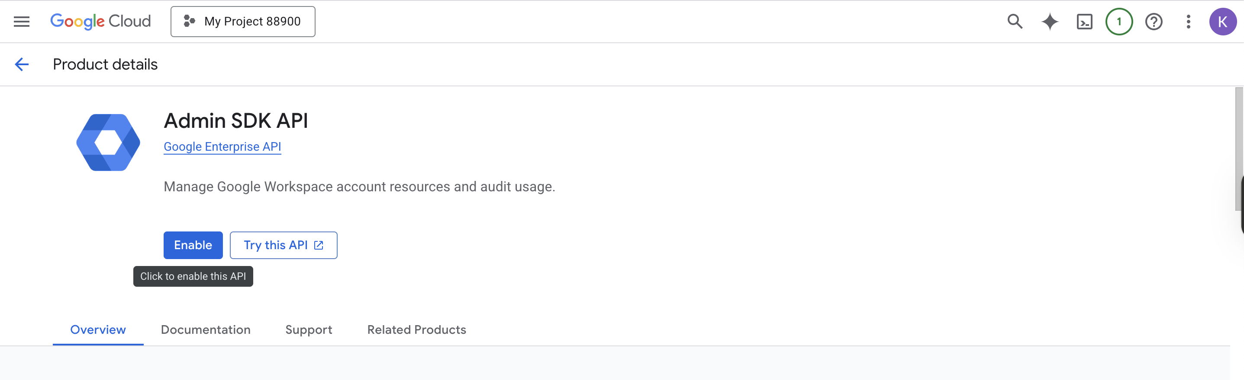Click the Try this API button

[284, 245]
